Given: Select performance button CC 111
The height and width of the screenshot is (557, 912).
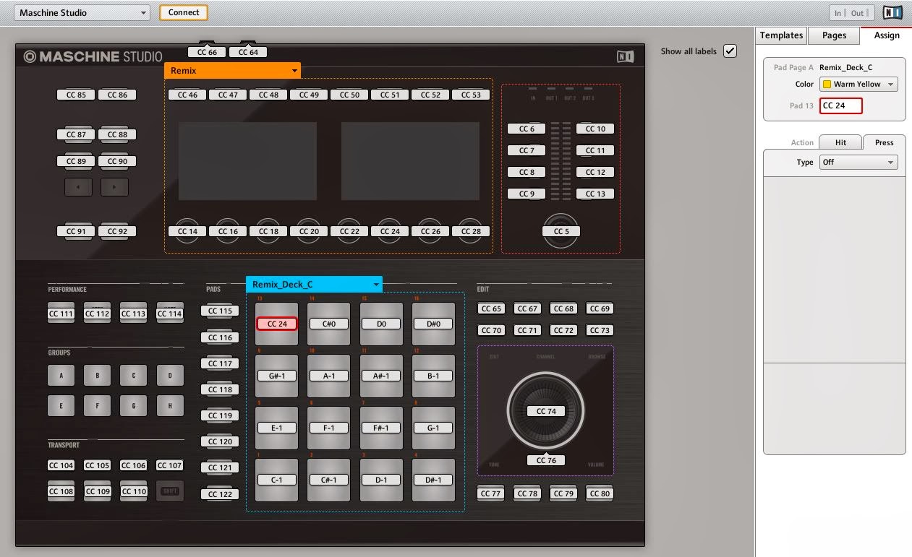Looking at the screenshot, I should (x=61, y=314).
